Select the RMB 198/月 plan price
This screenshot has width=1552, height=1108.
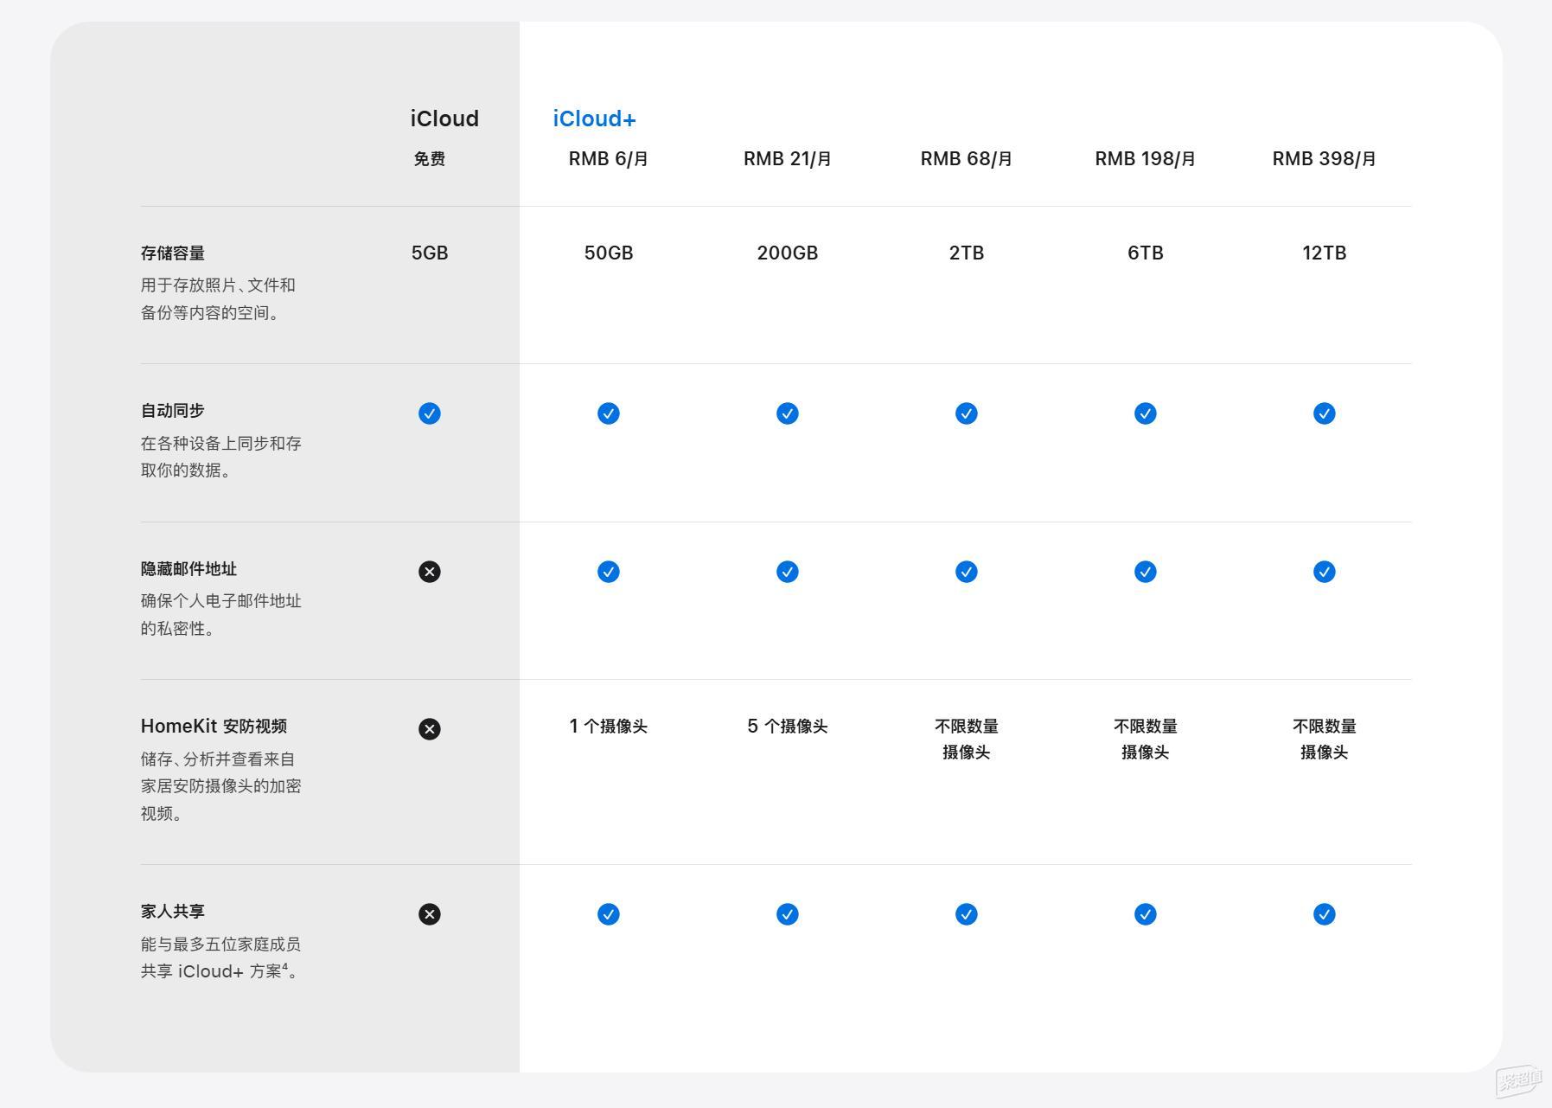pyautogui.click(x=1146, y=158)
